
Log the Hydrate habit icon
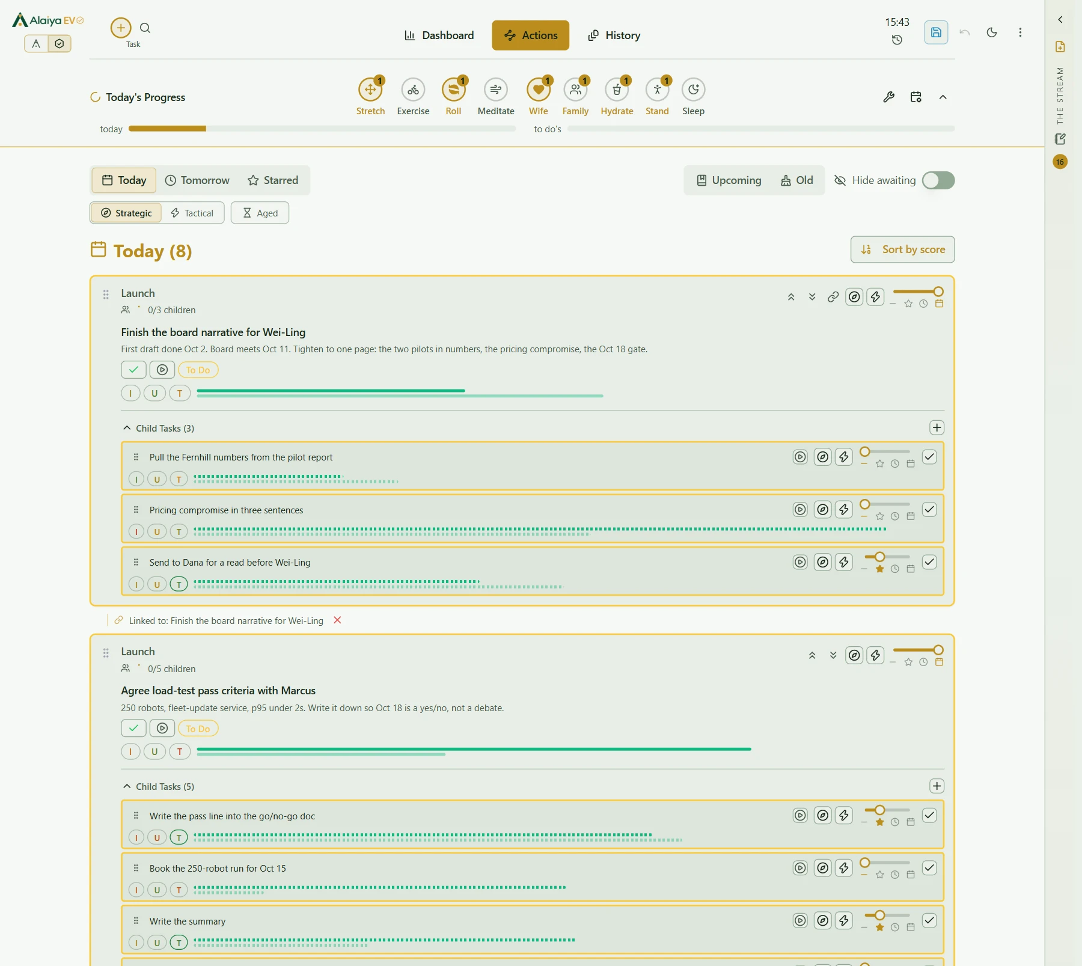(x=617, y=90)
